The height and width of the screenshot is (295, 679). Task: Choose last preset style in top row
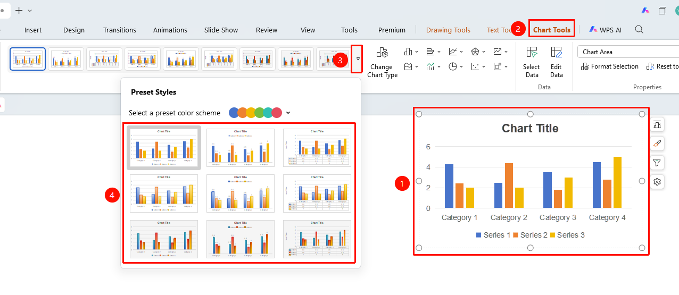(x=317, y=148)
